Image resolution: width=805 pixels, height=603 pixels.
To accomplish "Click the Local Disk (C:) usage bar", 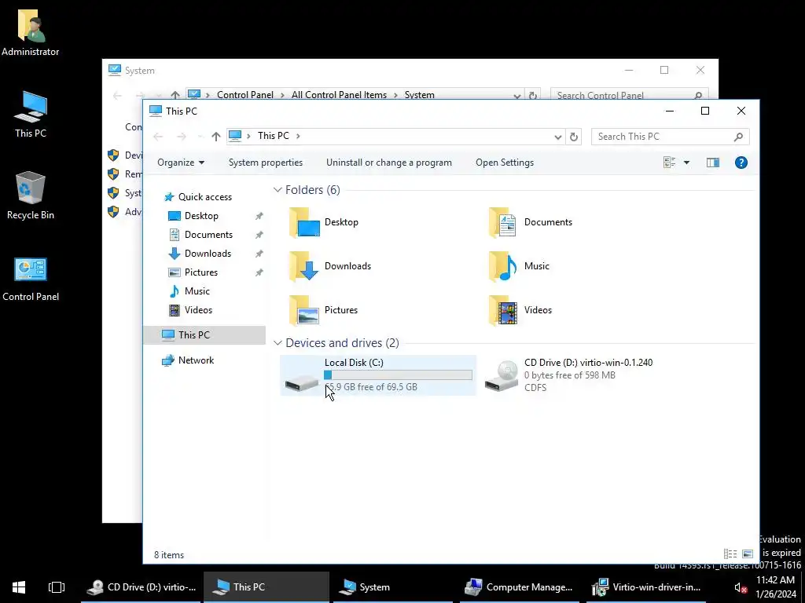I will coord(398,375).
